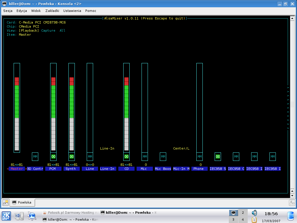Click the Master volume bar
Screen dimensions: 297x223
pyautogui.click(x=17, y=108)
